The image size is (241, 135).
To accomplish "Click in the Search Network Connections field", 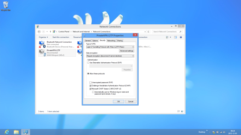I will (165, 31).
